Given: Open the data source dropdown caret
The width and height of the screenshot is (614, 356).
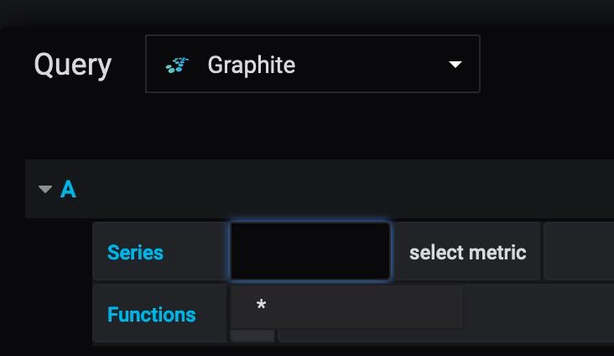Looking at the screenshot, I should pos(455,65).
